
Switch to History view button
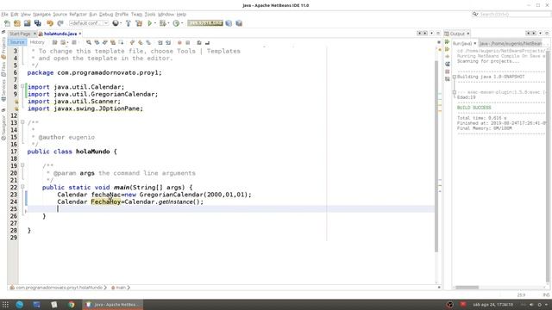(x=37, y=42)
